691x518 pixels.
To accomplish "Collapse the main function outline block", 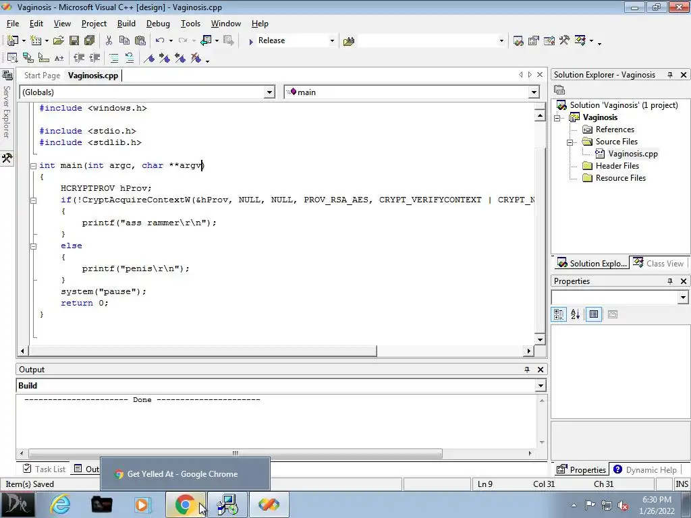I will coord(33,166).
